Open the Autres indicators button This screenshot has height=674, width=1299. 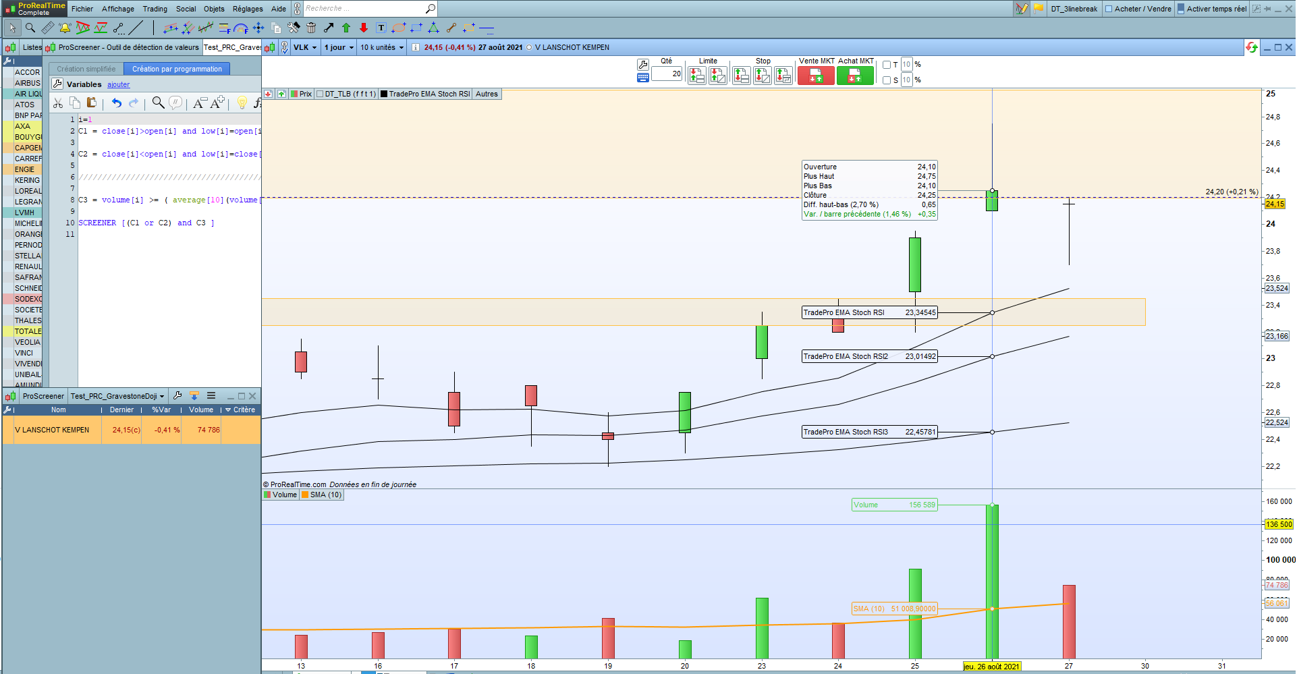coord(487,94)
